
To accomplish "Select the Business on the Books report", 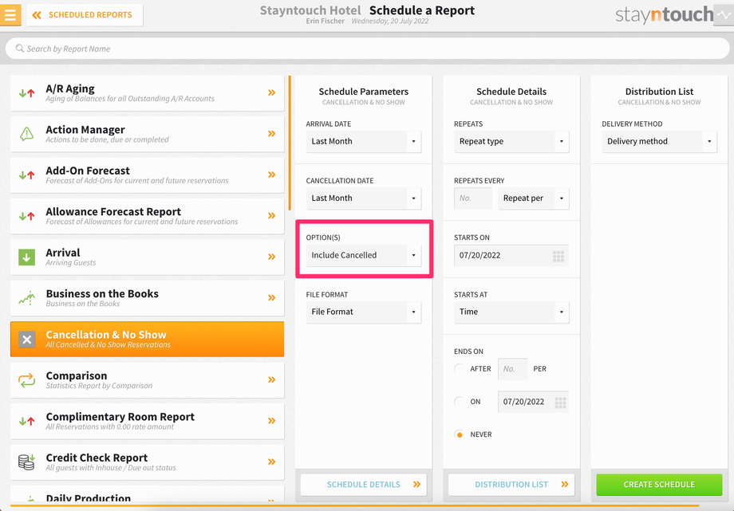I will [147, 298].
